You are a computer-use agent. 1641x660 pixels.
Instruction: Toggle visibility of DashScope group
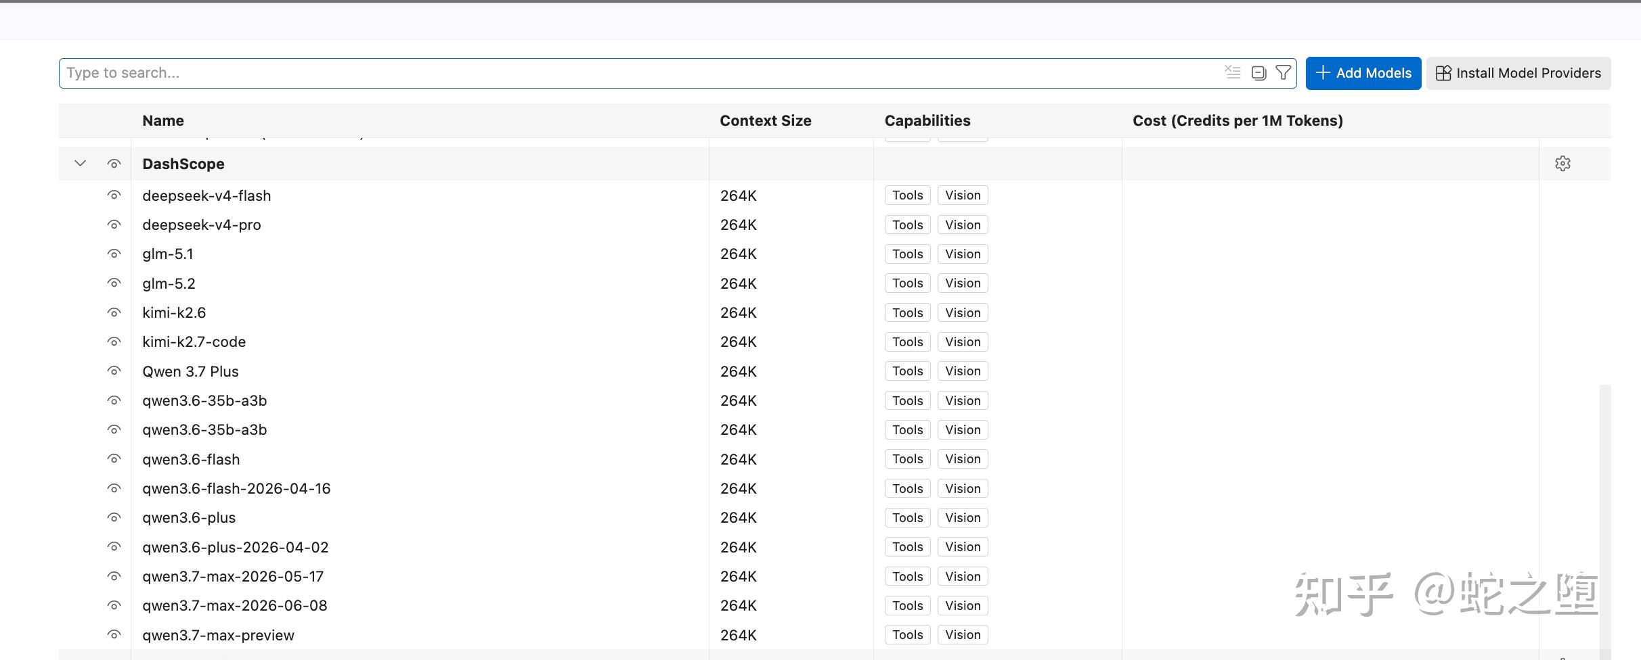pos(114,164)
